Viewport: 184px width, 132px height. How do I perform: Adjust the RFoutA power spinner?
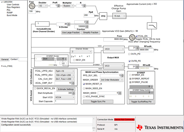137,48
